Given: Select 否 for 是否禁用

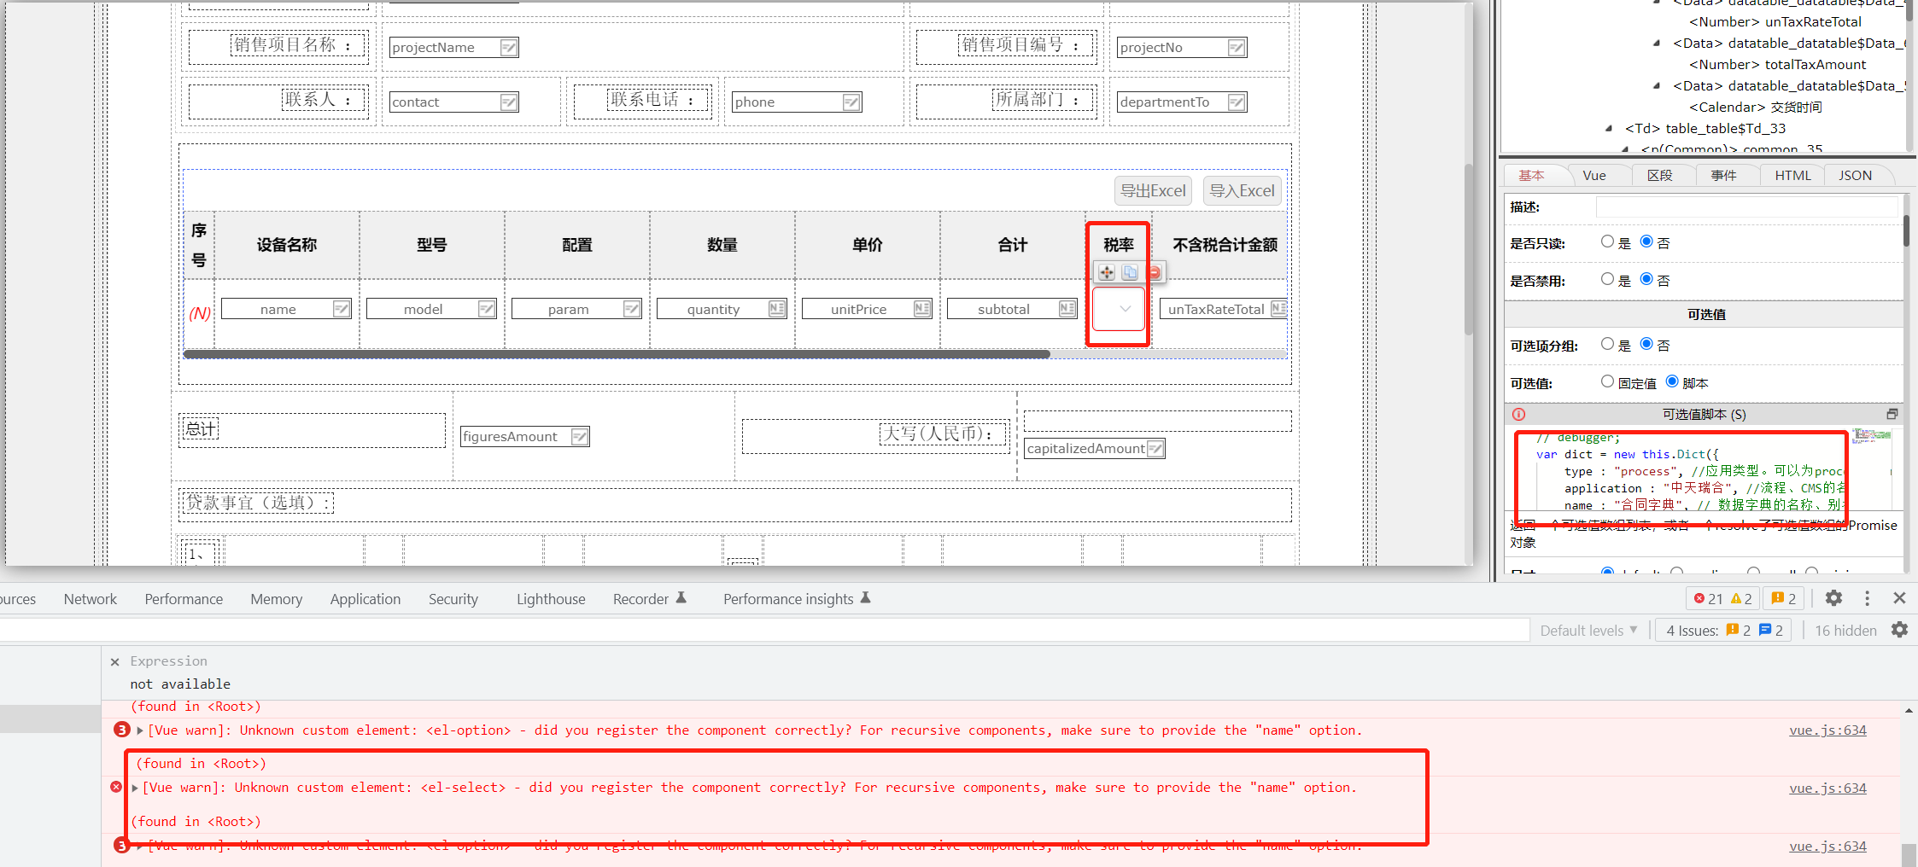Looking at the screenshot, I should 1646,279.
